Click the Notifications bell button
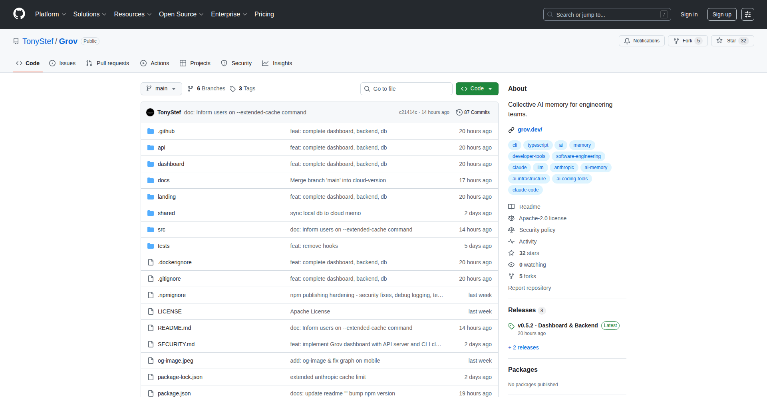 [642, 41]
